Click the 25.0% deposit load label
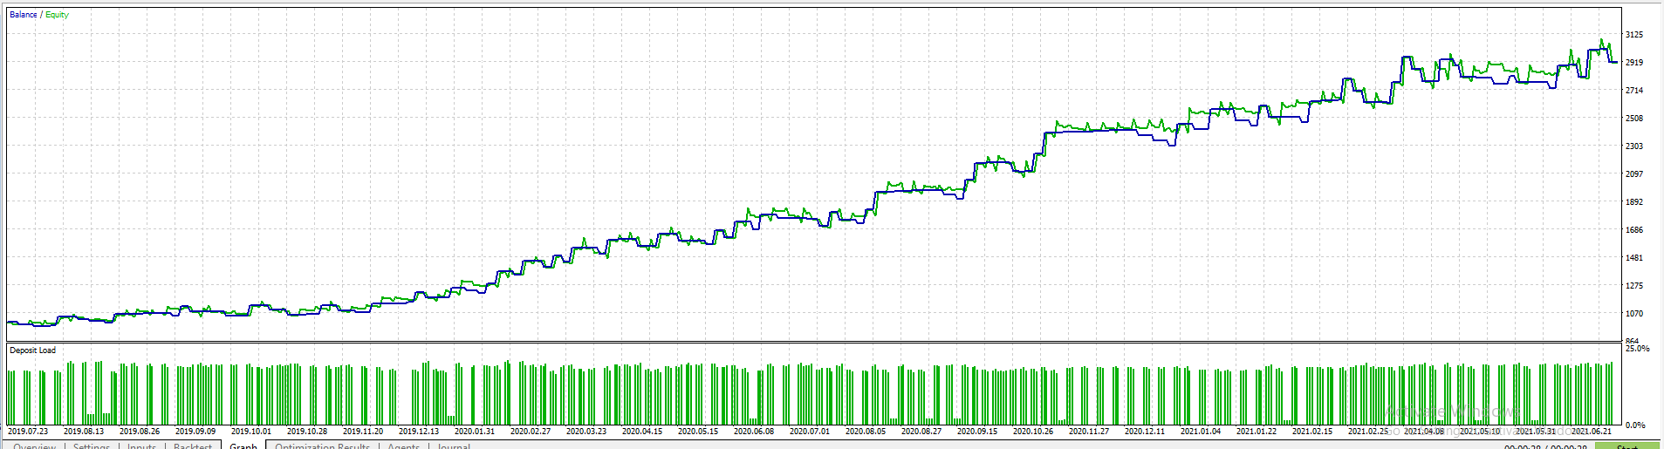The width and height of the screenshot is (1664, 449). point(1638,349)
